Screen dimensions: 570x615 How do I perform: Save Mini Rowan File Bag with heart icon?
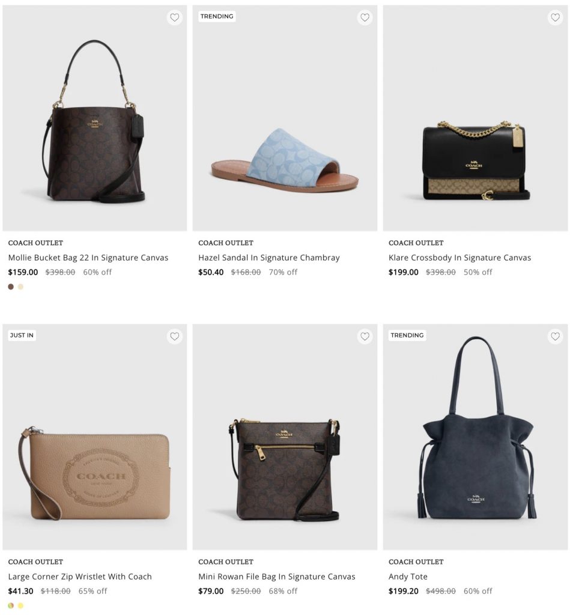(x=365, y=336)
